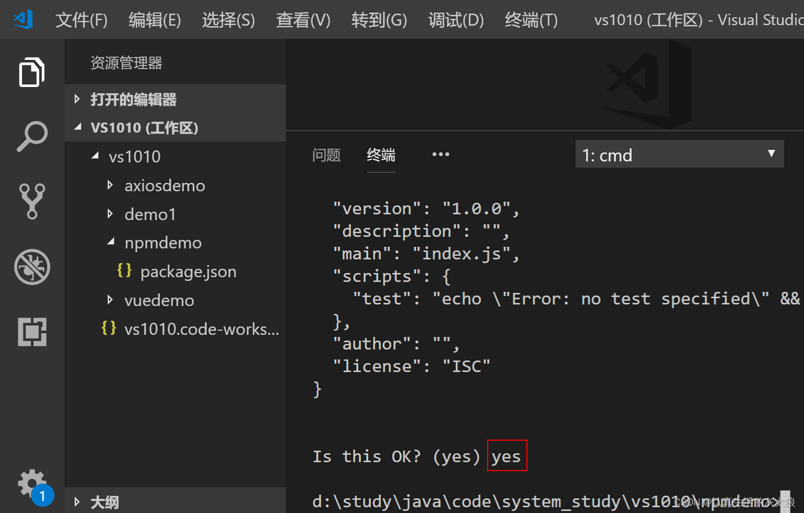The width and height of the screenshot is (804, 513).
Task: Open the 终端(T) menu
Action: [531, 20]
